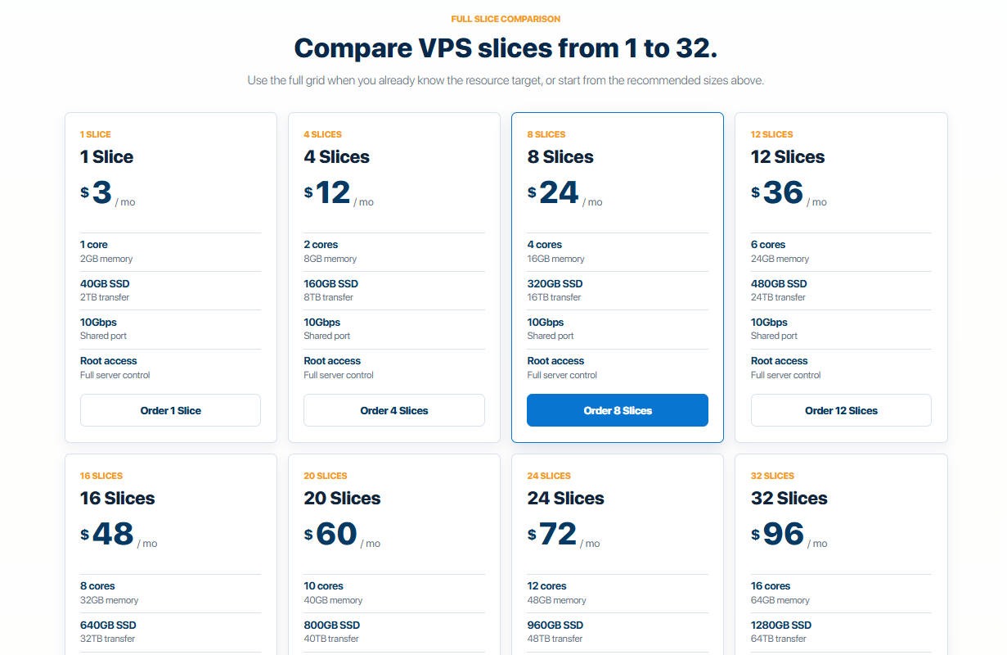1007x655 pixels.
Task: Click the '16 Slices' card heading
Action: [117, 498]
